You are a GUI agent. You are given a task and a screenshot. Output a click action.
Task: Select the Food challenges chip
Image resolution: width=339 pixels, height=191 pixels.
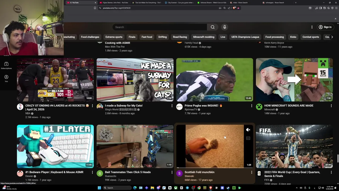coord(90,37)
